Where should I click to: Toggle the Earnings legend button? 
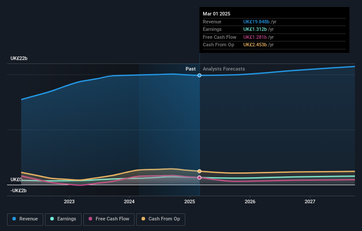click(x=63, y=219)
